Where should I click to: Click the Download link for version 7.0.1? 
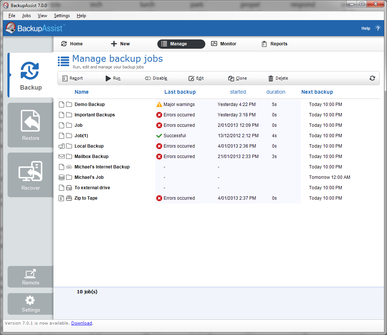[81, 323]
